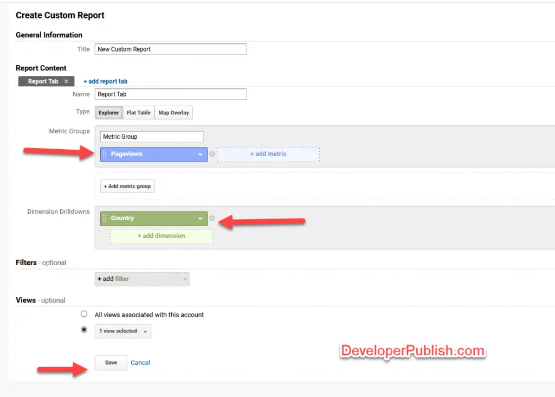Expand the '+ add filter' dropdown

tap(142, 279)
